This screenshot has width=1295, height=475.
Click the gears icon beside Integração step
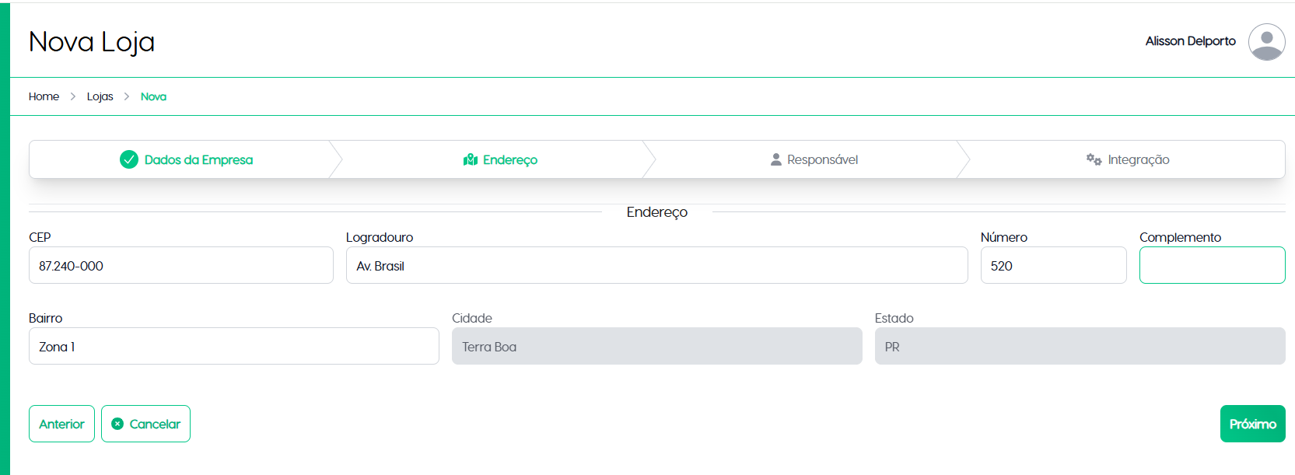[x=1094, y=159]
